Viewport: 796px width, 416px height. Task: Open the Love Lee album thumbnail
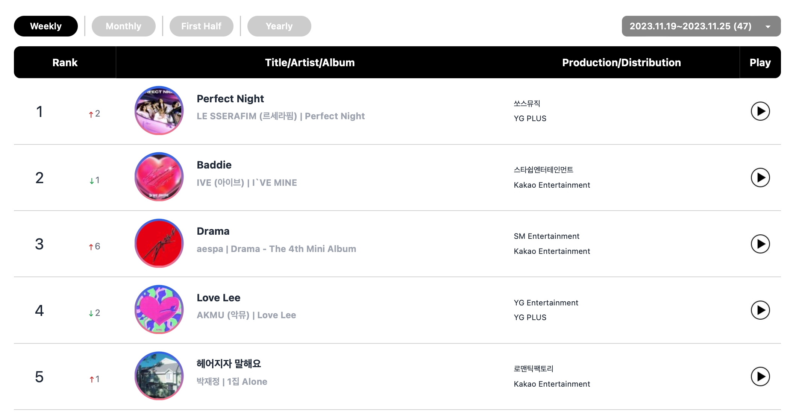pos(159,310)
